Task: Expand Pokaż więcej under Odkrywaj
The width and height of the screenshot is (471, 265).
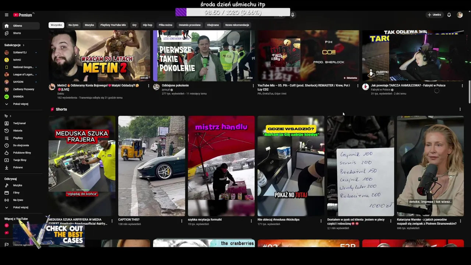Action: [x=21, y=207]
